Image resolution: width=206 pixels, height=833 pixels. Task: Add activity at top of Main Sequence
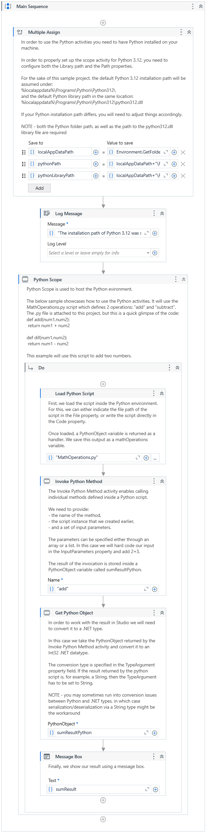click(x=103, y=23)
